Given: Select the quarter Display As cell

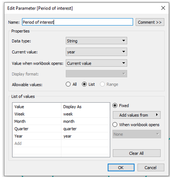Looking at the screenshot, I should (85, 129).
